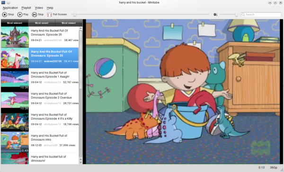Viewport: 284px width, 172px height.
Task: Click author dstructo88 on Intro row
Action: [x=51, y=145]
